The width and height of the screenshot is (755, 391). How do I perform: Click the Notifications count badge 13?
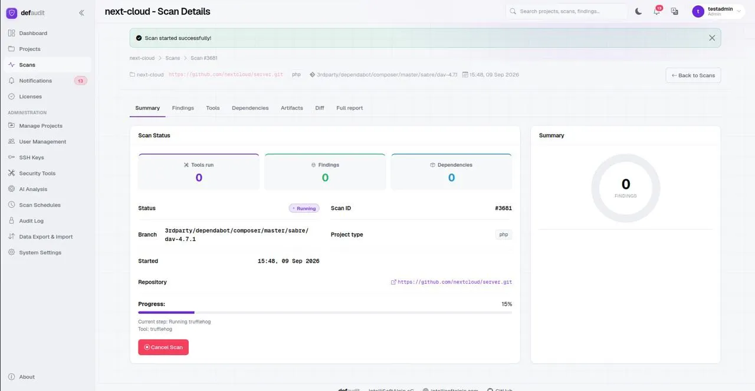(80, 81)
